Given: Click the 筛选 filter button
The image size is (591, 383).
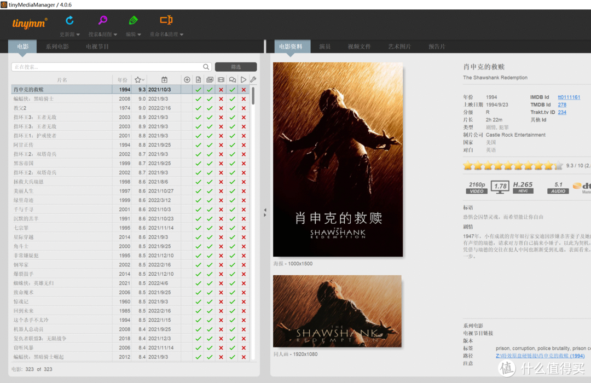Looking at the screenshot, I should [236, 67].
